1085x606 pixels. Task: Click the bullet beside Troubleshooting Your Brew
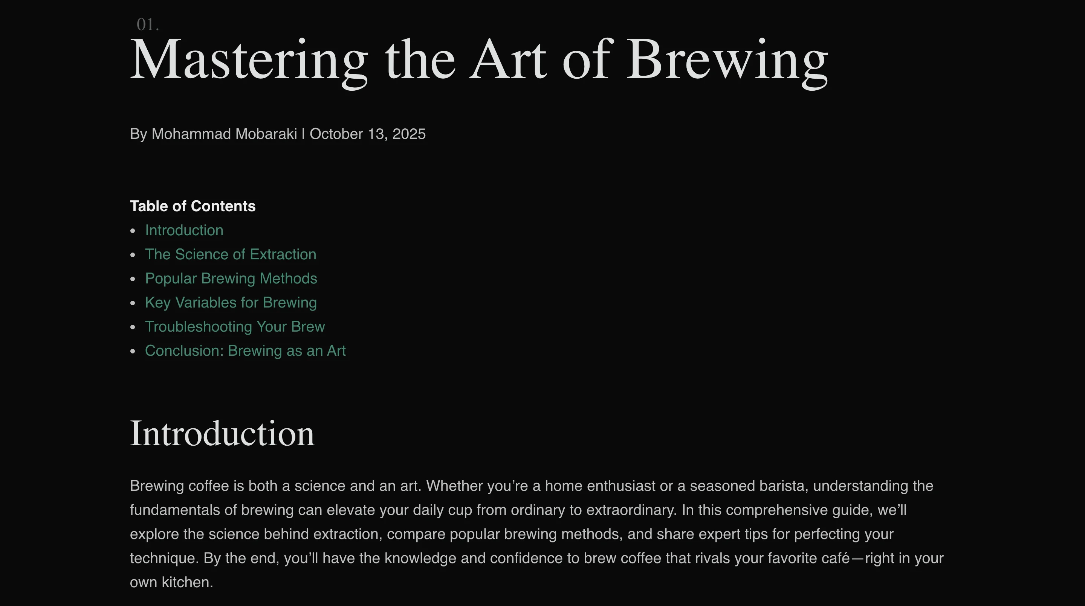(x=133, y=327)
